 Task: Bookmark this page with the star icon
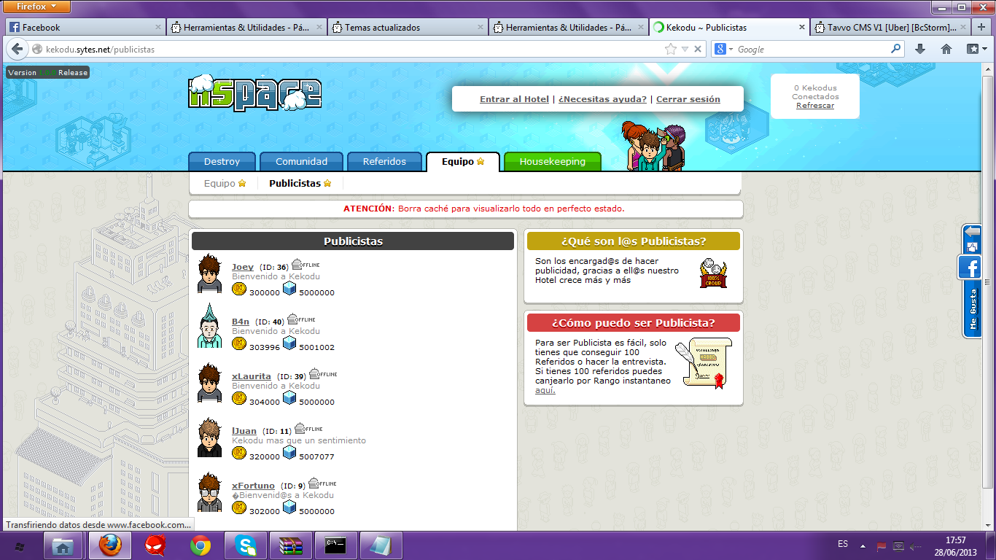[670, 49]
